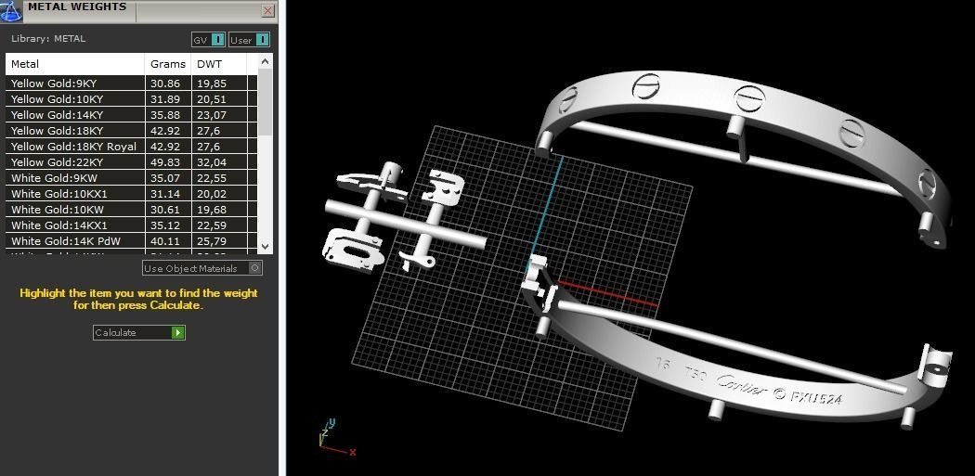Click the 25,79 DWT value
The image size is (975, 476).
point(212,241)
